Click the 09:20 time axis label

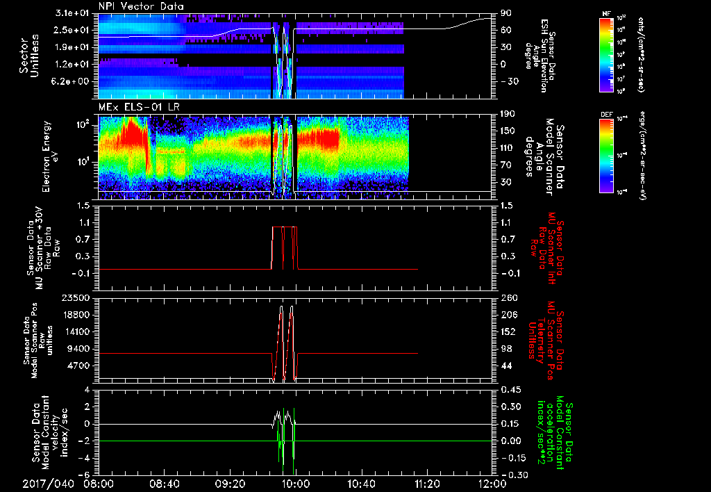click(230, 484)
